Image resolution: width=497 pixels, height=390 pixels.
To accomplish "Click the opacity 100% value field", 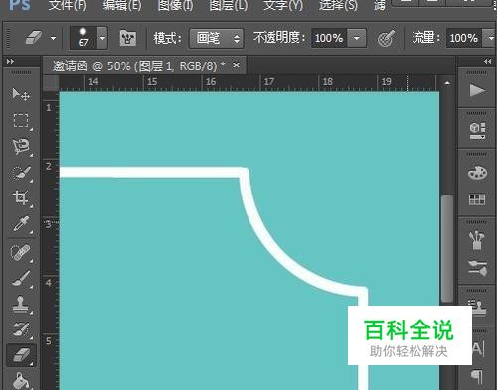I will click(x=329, y=38).
